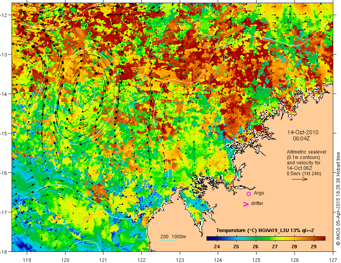Image resolution: width=341 pixels, height=263 pixels.
Task: Click colorbar tick label 25
Action: 236,246
